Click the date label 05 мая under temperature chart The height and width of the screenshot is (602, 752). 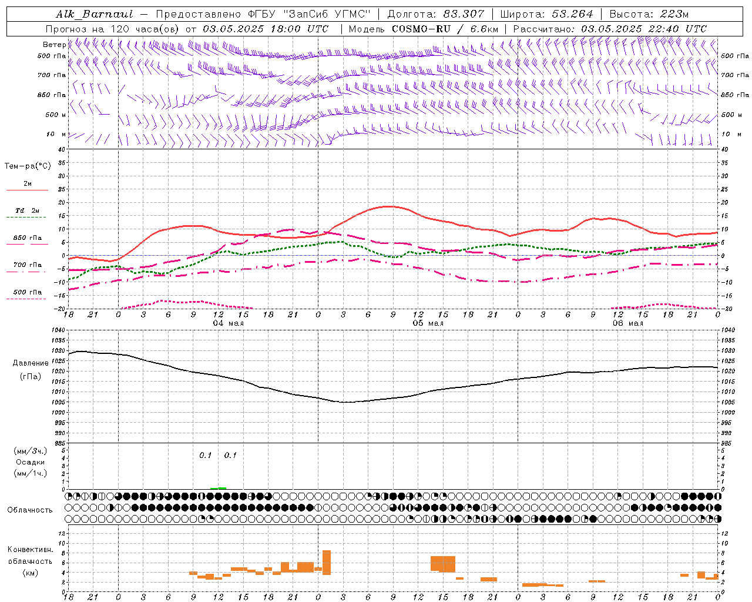click(428, 323)
